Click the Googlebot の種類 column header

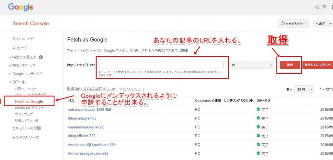[x=208, y=101]
